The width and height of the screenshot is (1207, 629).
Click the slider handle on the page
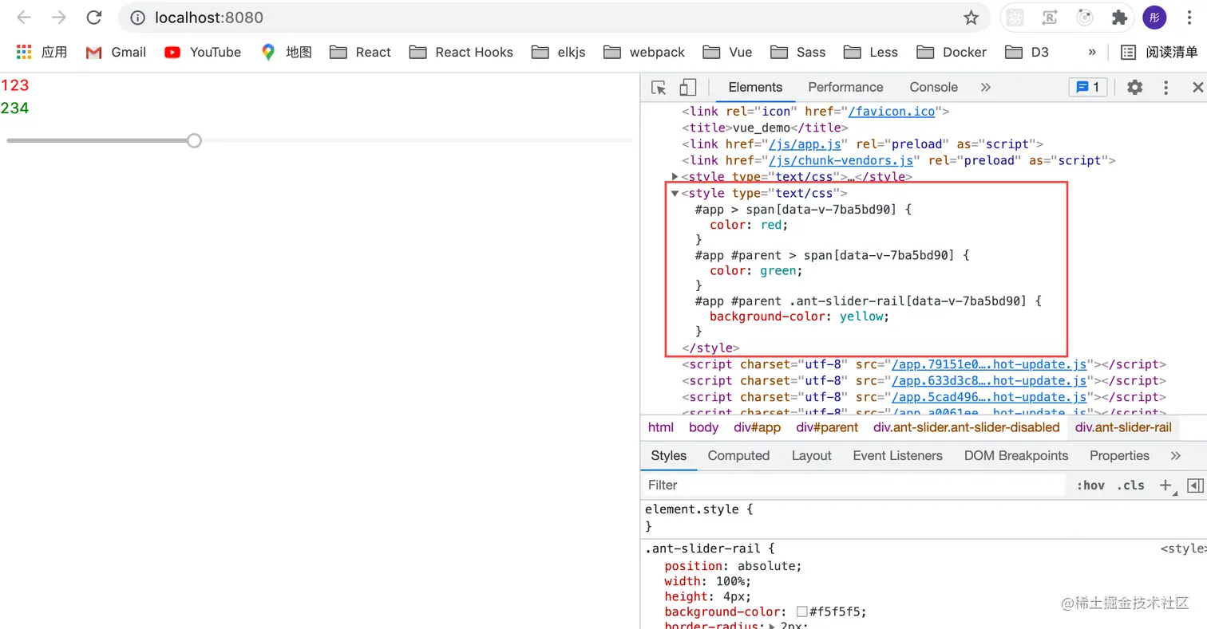(x=194, y=141)
